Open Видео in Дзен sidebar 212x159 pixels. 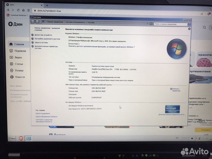click(x=16, y=57)
